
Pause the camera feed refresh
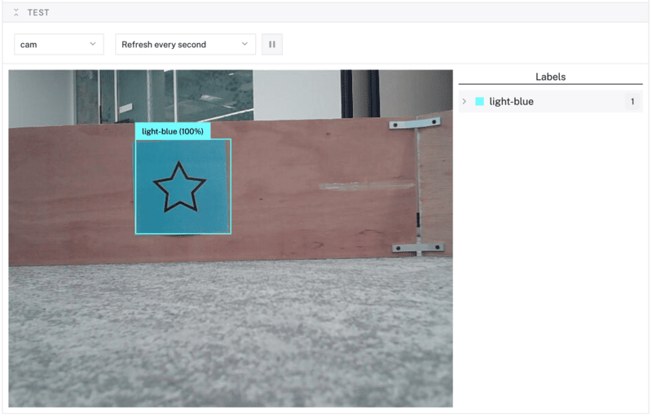point(272,45)
